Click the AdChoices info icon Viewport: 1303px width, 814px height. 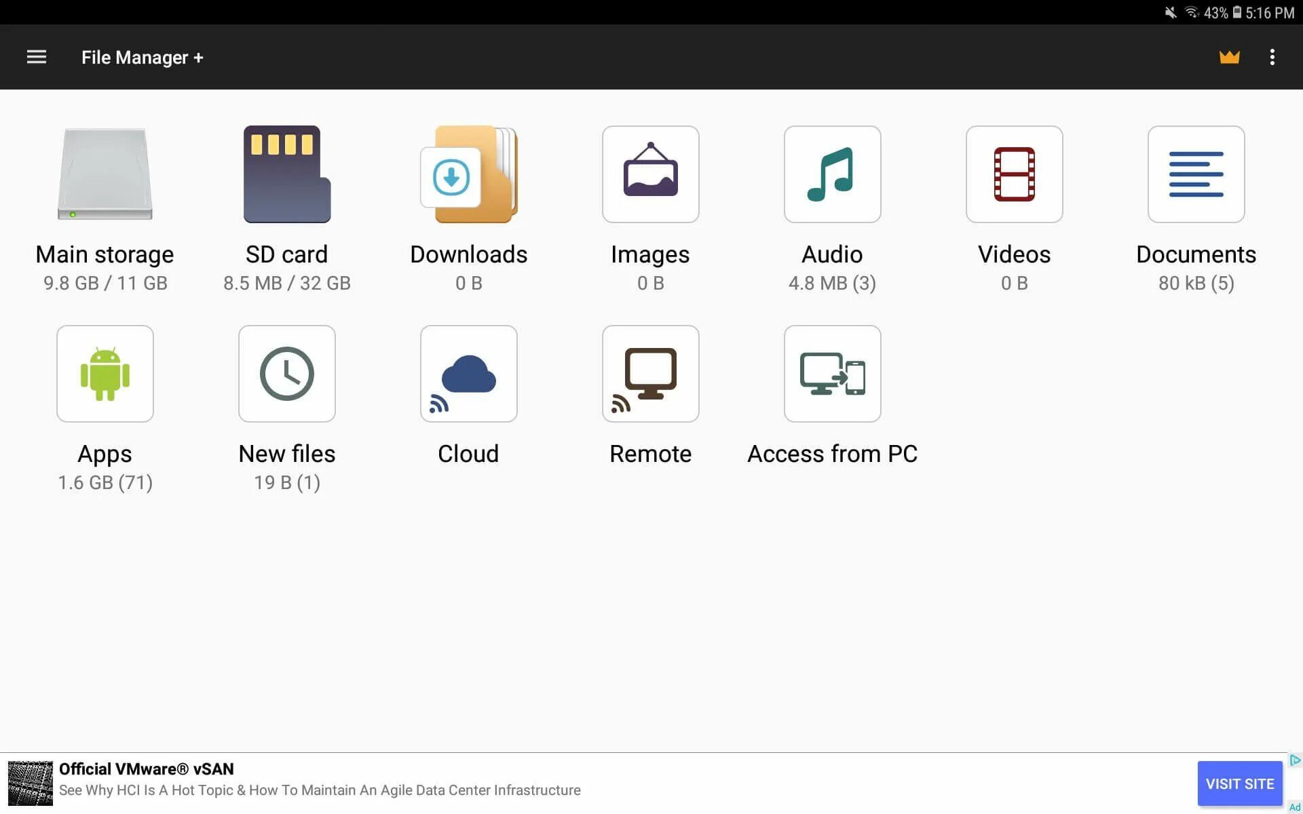click(x=1295, y=760)
